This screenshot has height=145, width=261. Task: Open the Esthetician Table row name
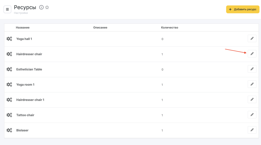[29, 69]
